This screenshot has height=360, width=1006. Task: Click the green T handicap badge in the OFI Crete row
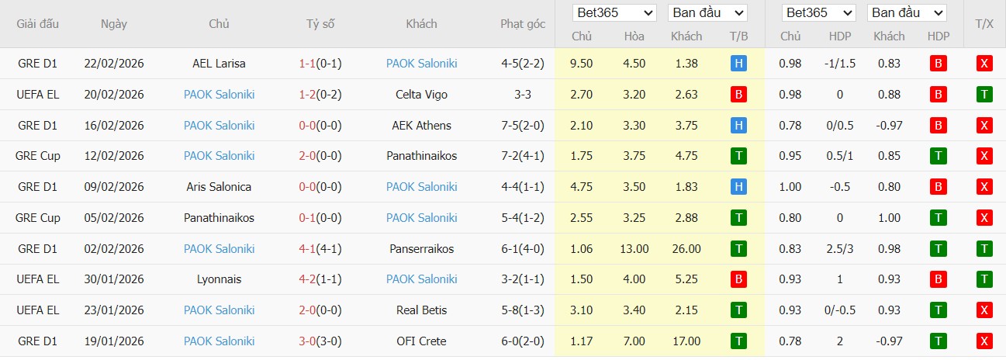938,341
